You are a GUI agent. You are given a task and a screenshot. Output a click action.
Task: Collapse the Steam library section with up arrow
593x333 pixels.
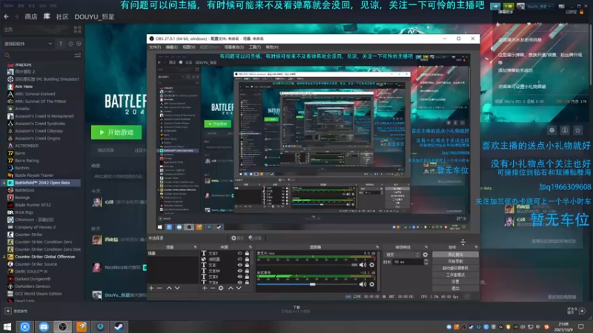pyautogui.click(x=61, y=44)
